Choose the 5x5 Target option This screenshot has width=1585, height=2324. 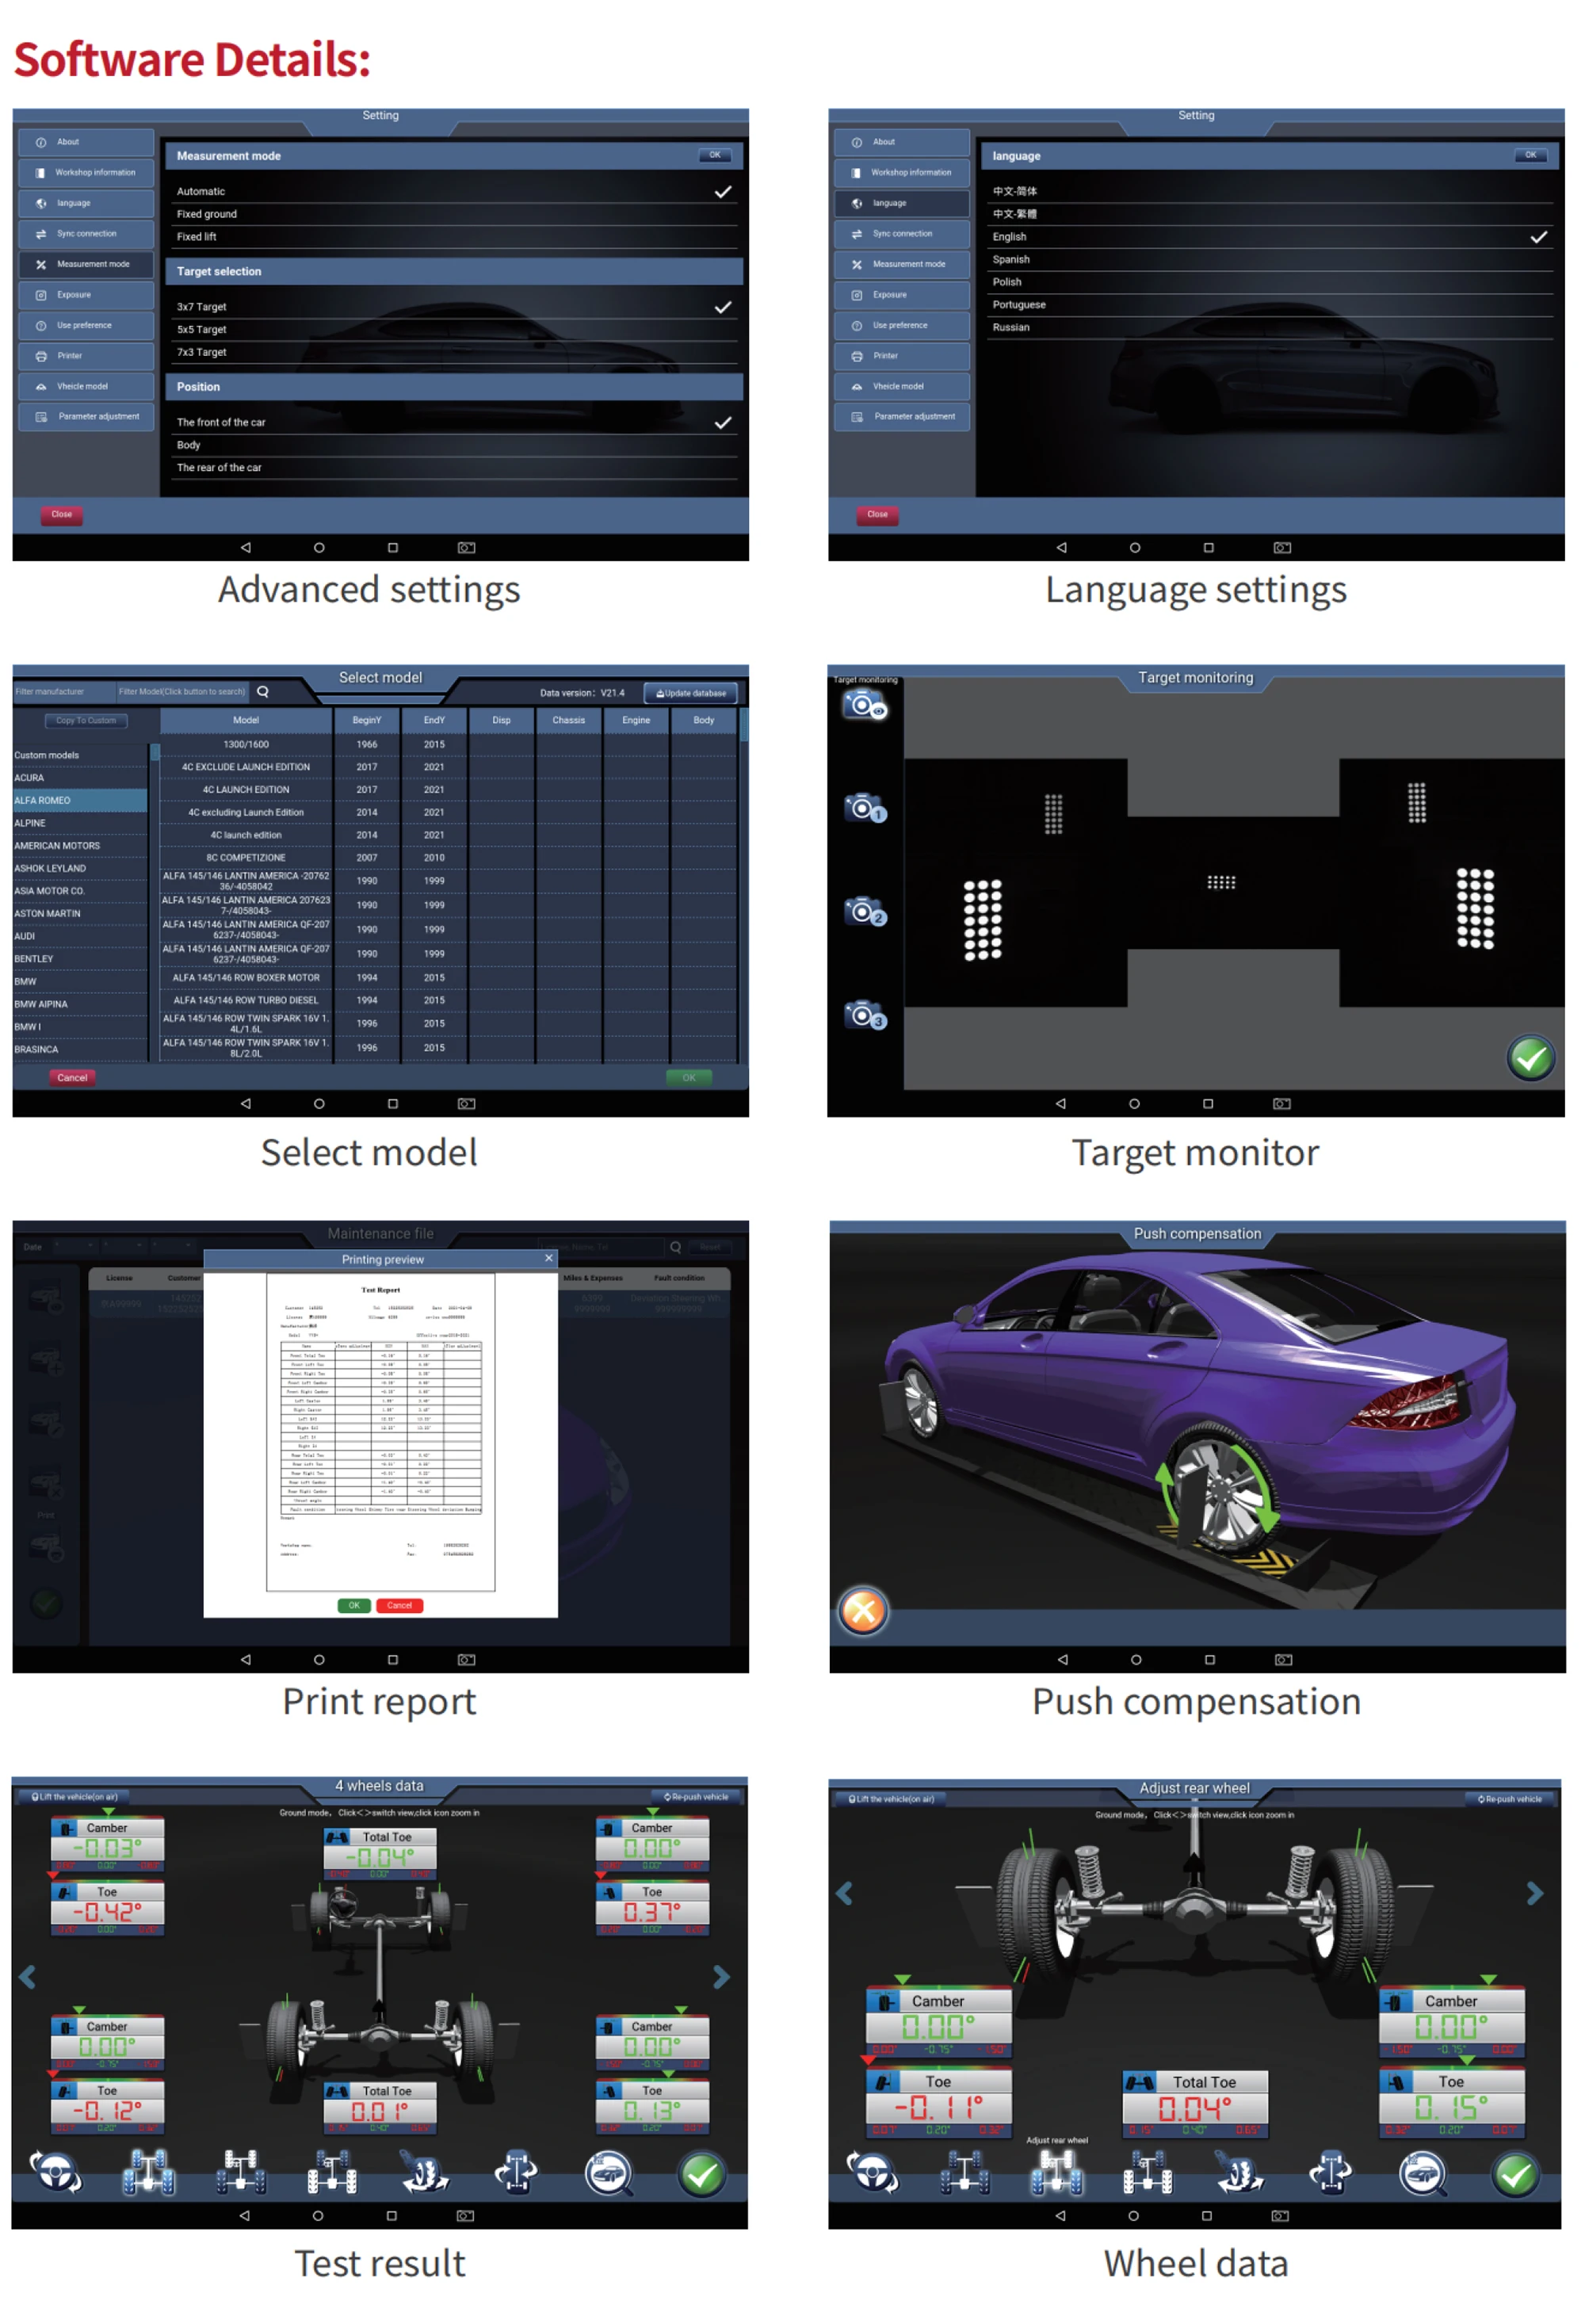[x=202, y=330]
